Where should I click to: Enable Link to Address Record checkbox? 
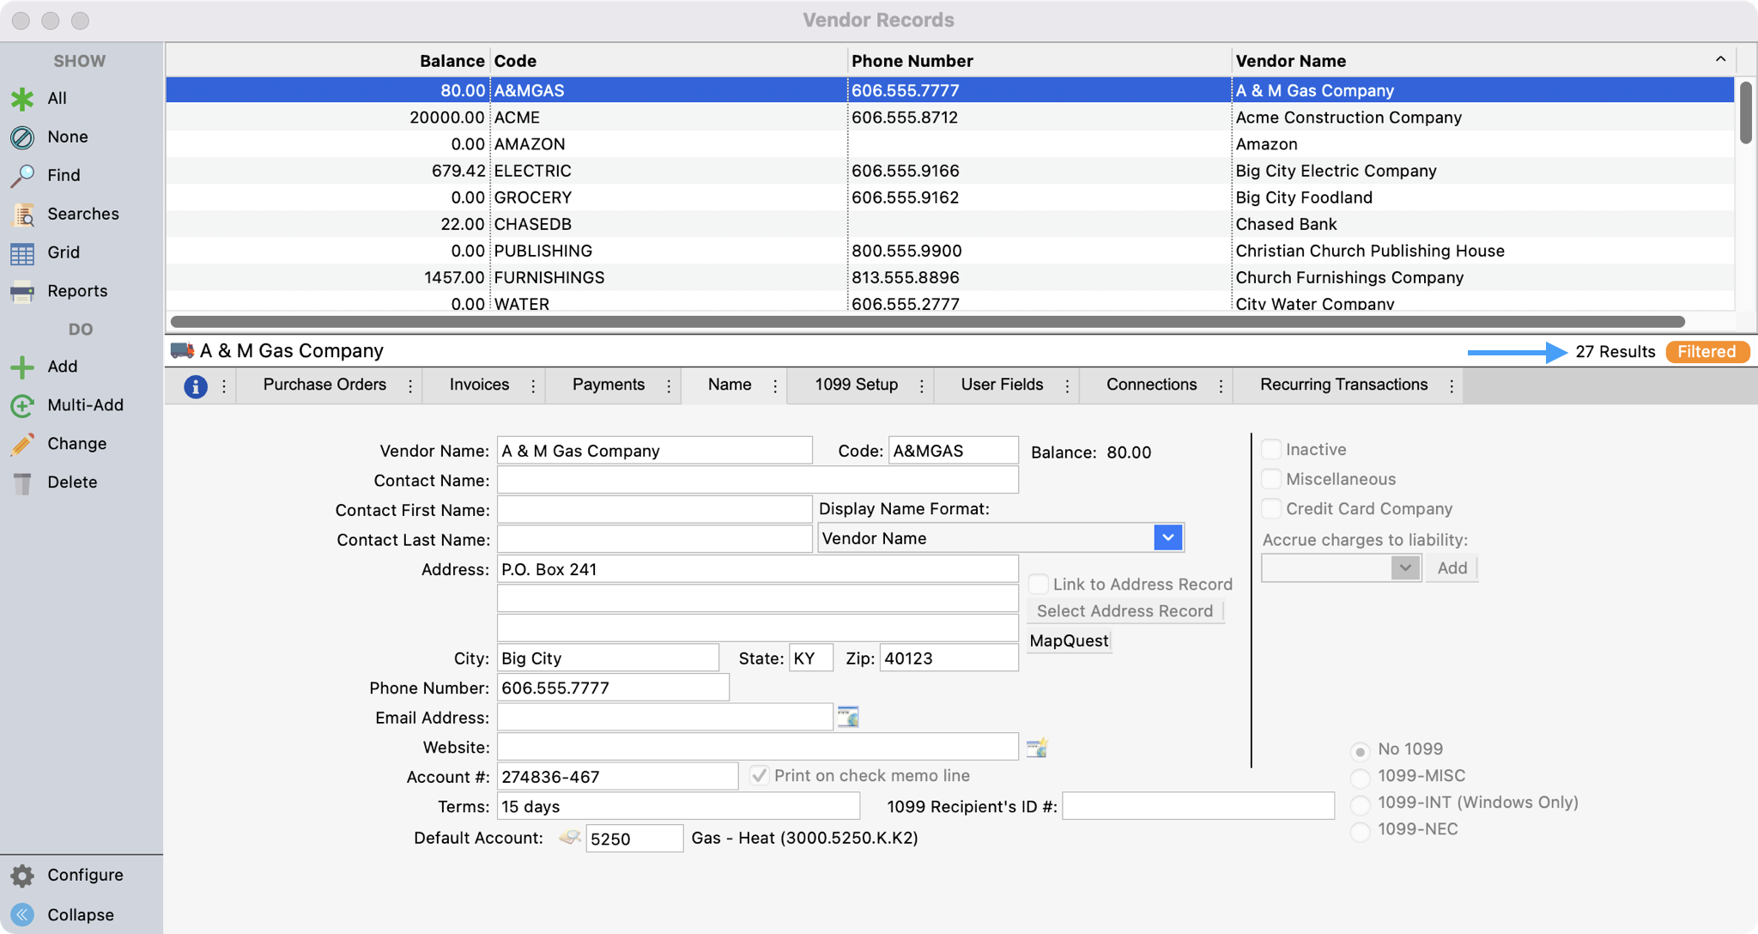[x=1039, y=585]
